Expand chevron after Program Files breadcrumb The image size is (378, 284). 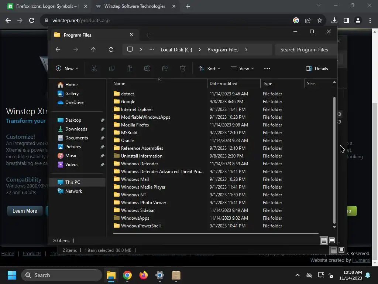(246, 50)
